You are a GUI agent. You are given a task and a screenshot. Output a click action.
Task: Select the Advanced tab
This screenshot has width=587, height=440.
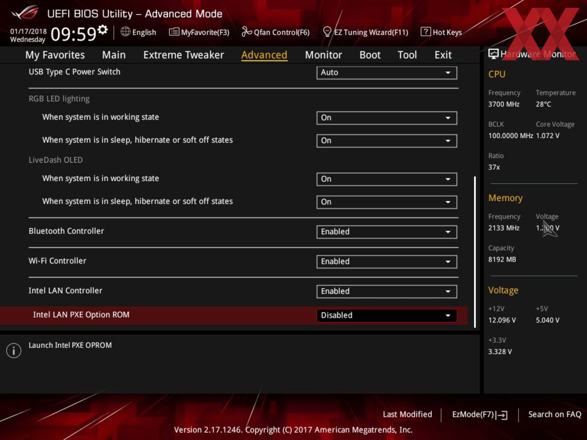click(264, 55)
